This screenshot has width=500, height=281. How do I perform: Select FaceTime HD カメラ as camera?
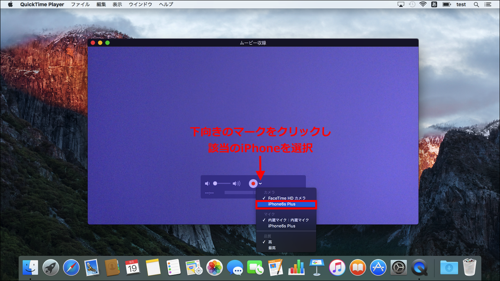286,198
